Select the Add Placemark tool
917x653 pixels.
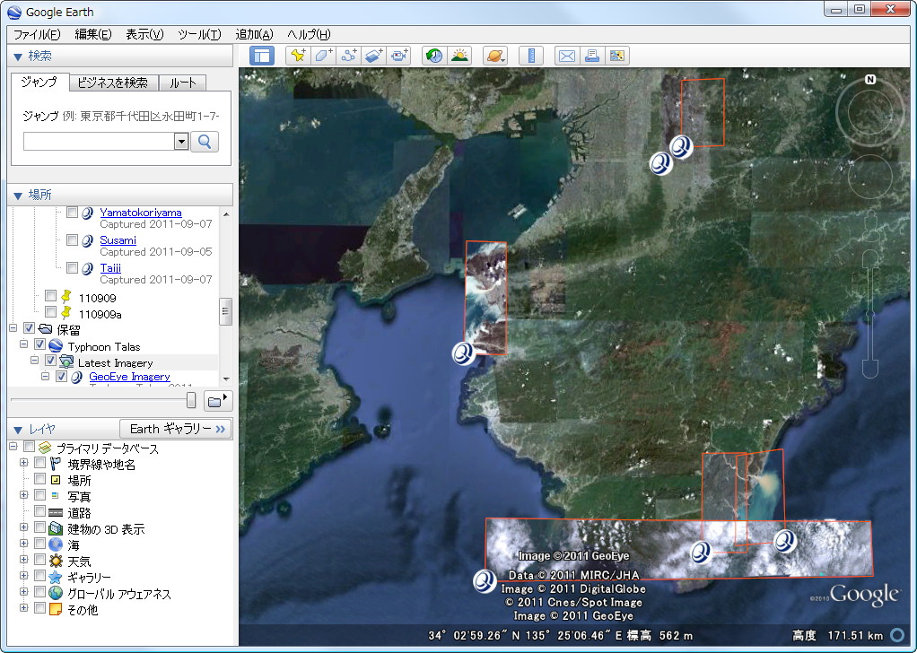(299, 55)
